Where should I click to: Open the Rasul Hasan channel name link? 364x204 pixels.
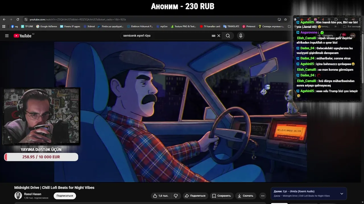click(x=33, y=194)
